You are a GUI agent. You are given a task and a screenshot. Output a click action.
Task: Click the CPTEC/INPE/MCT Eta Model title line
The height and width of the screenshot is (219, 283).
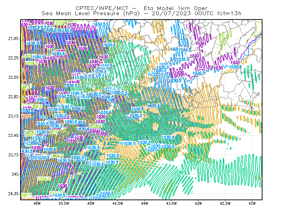click(141, 8)
